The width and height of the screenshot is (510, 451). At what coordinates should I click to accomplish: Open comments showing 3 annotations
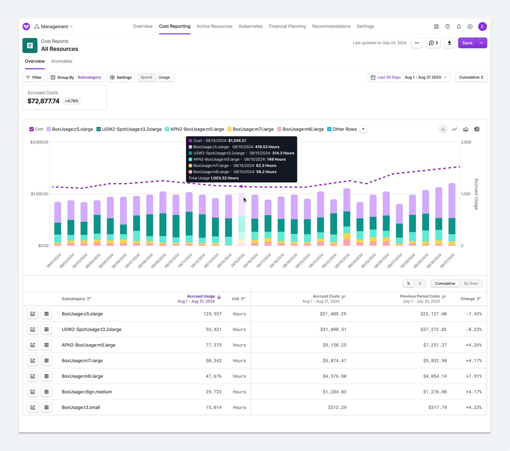(x=433, y=43)
